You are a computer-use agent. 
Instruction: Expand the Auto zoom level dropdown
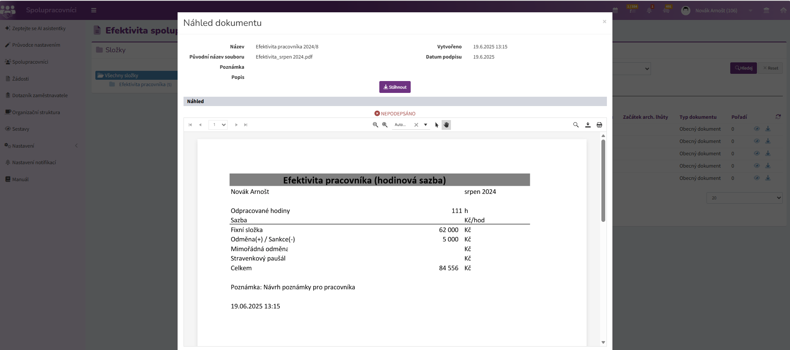click(x=426, y=125)
